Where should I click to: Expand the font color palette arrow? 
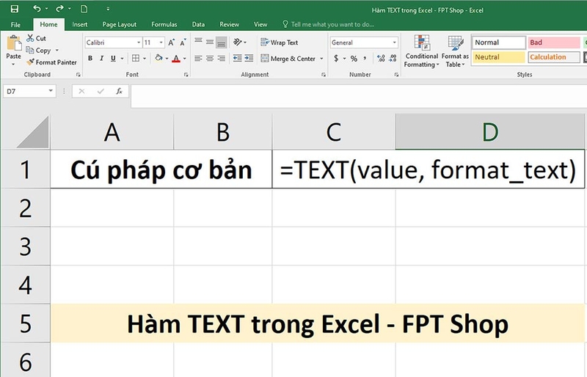[x=185, y=59]
